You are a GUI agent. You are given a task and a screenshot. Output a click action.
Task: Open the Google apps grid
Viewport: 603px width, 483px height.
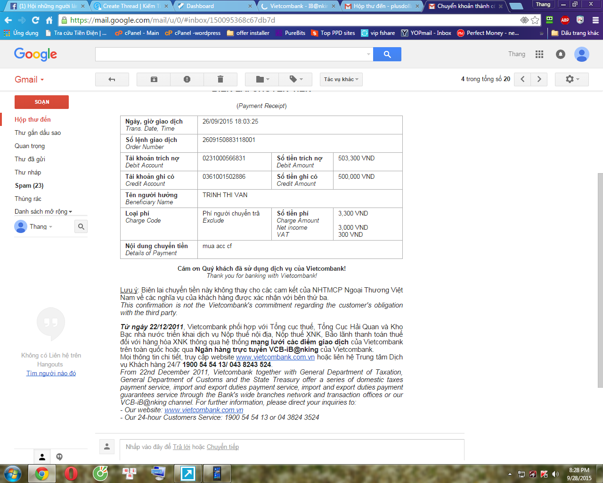coord(539,54)
